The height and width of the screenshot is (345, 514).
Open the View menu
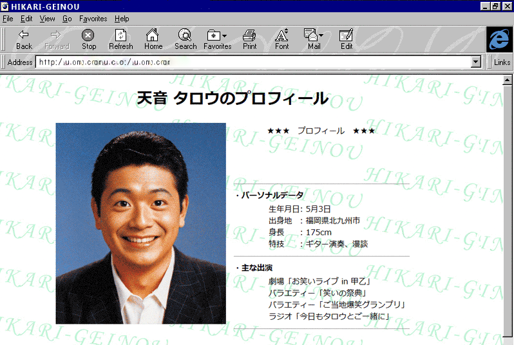pos(47,19)
